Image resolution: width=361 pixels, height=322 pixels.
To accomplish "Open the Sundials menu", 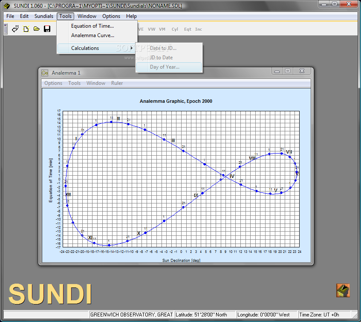I will point(44,16).
